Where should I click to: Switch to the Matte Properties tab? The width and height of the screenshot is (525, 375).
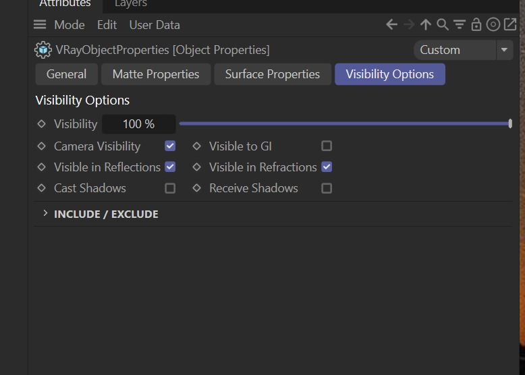156,74
